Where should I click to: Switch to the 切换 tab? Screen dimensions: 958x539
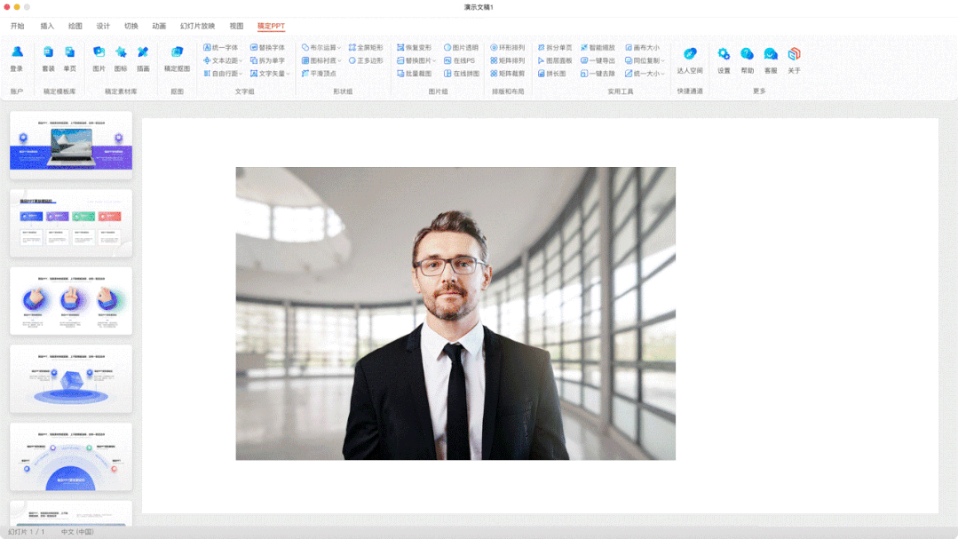[x=131, y=27]
